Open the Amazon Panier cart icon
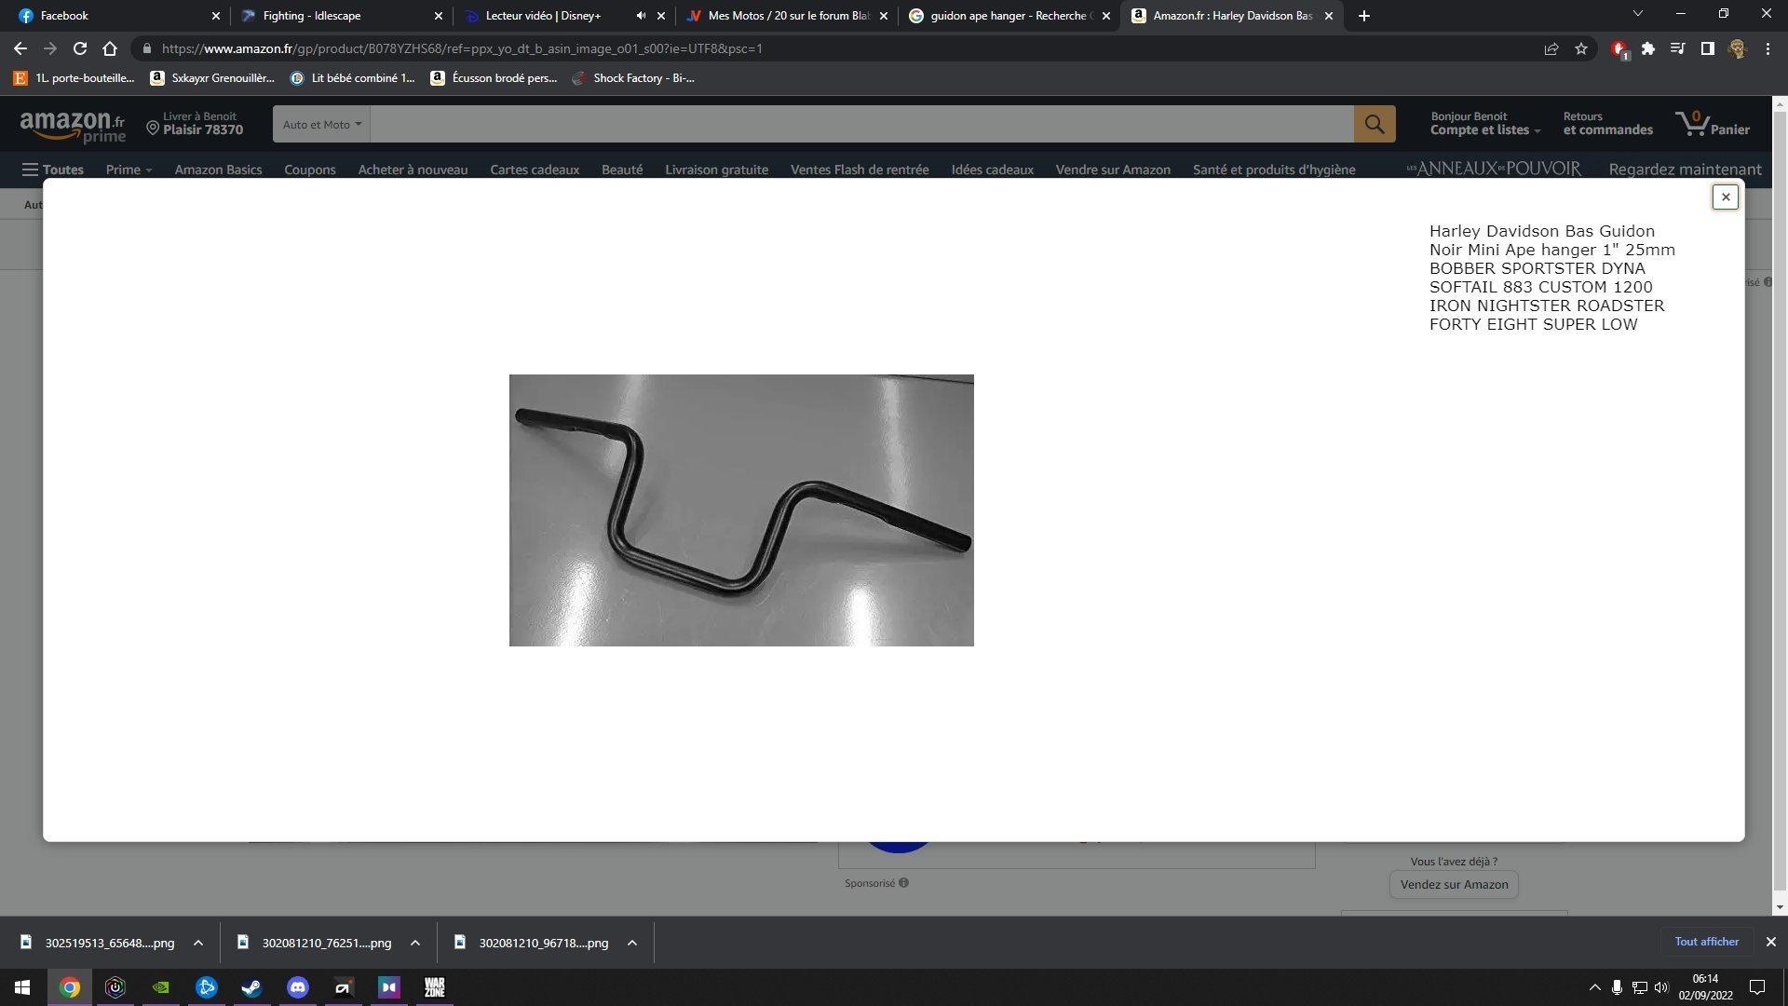Viewport: 1788px width, 1006px height. pos(1712,123)
